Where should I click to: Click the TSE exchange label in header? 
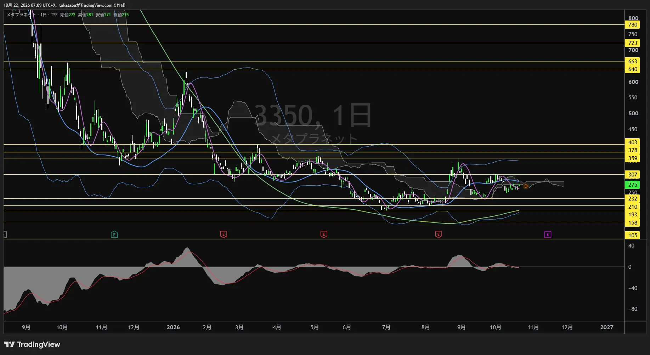(x=54, y=15)
